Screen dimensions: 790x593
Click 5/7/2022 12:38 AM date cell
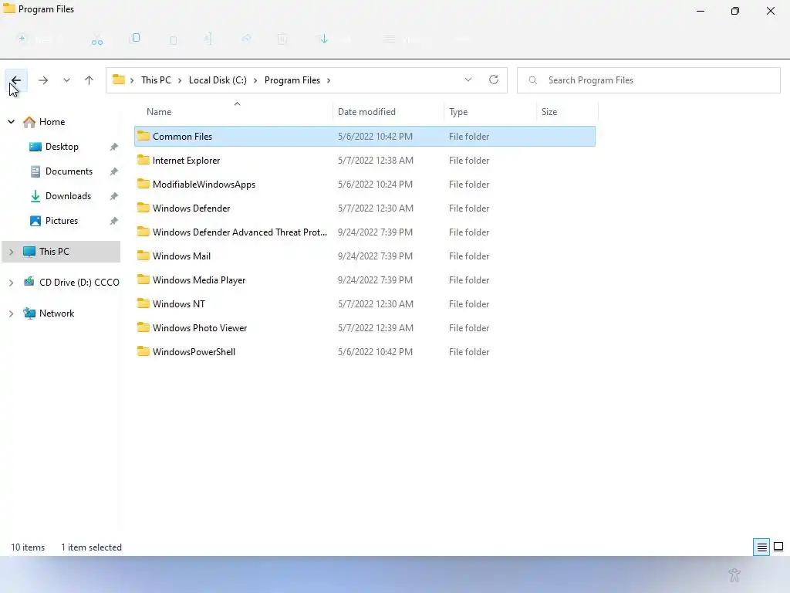coord(376,161)
